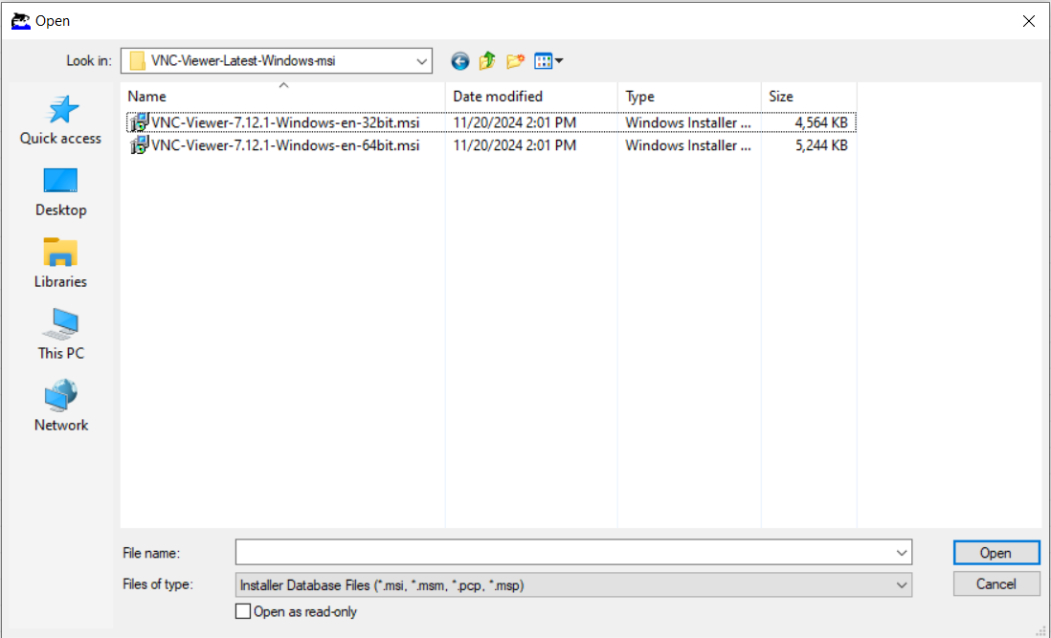Open Quick access in sidebar
Image resolution: width=1051 pixels, height=638 pixels.
pos(60,121)
